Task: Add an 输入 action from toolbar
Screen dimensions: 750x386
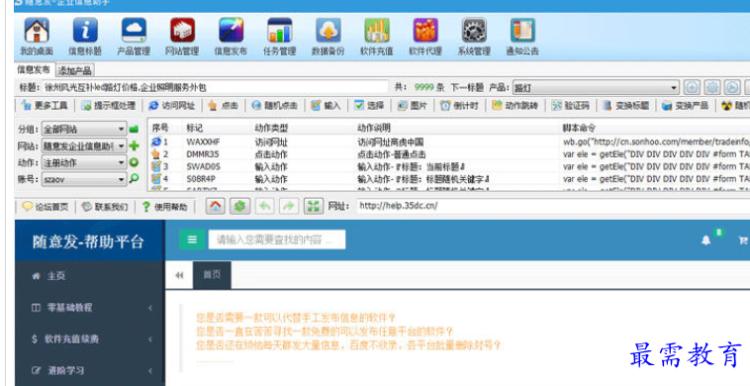Action: 326,105
